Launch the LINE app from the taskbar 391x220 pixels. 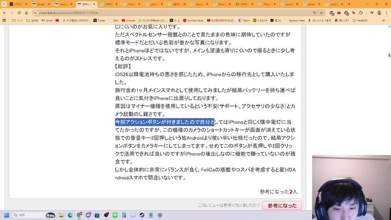tap(115, 215)
